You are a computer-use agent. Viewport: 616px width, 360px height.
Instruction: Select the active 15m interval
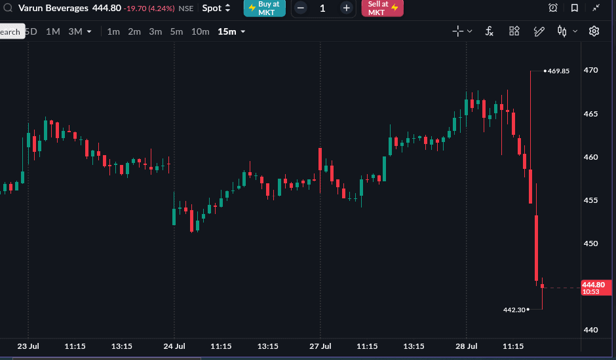(227, 31)
